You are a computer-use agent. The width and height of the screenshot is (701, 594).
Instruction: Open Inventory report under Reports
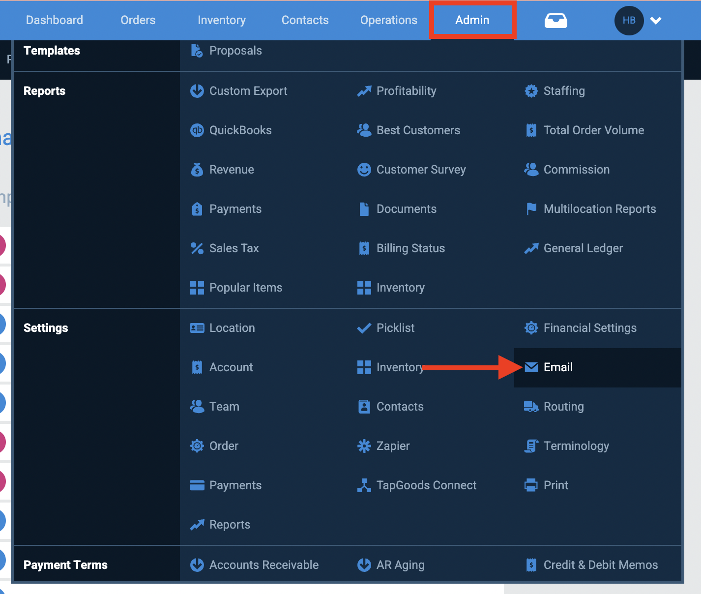pyautogui.click(x=401, y=288)
